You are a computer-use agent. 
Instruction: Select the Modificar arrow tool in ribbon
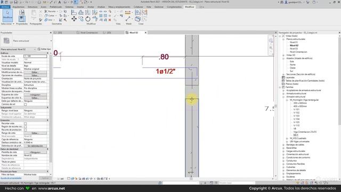tap(7, 15)
